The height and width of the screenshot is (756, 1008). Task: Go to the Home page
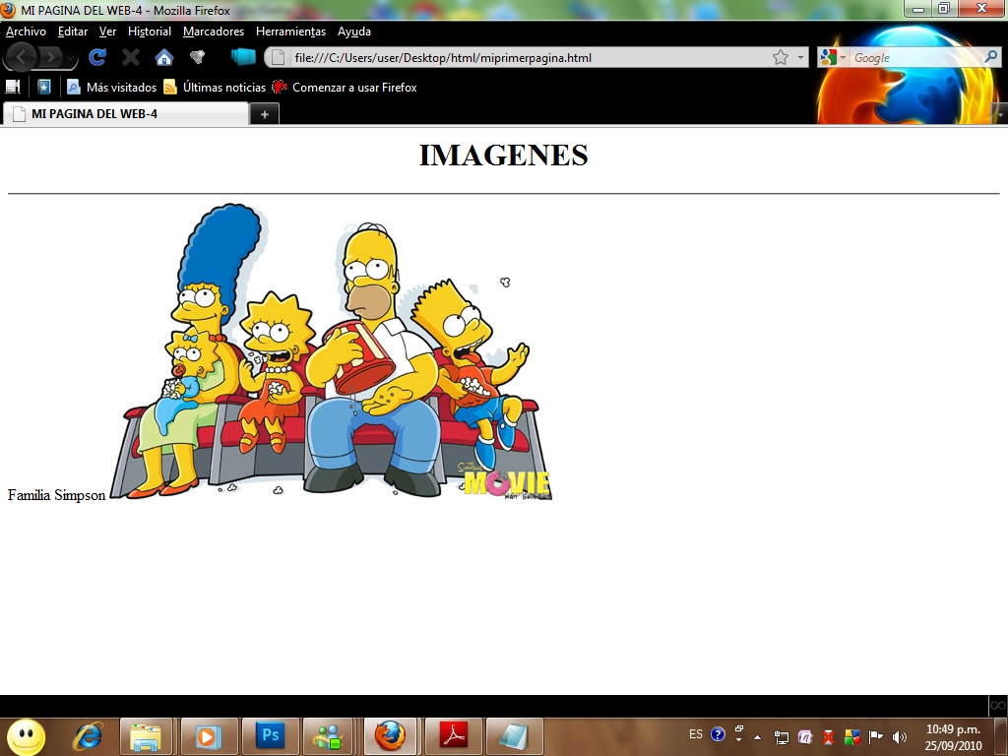(x=164, y=57)
